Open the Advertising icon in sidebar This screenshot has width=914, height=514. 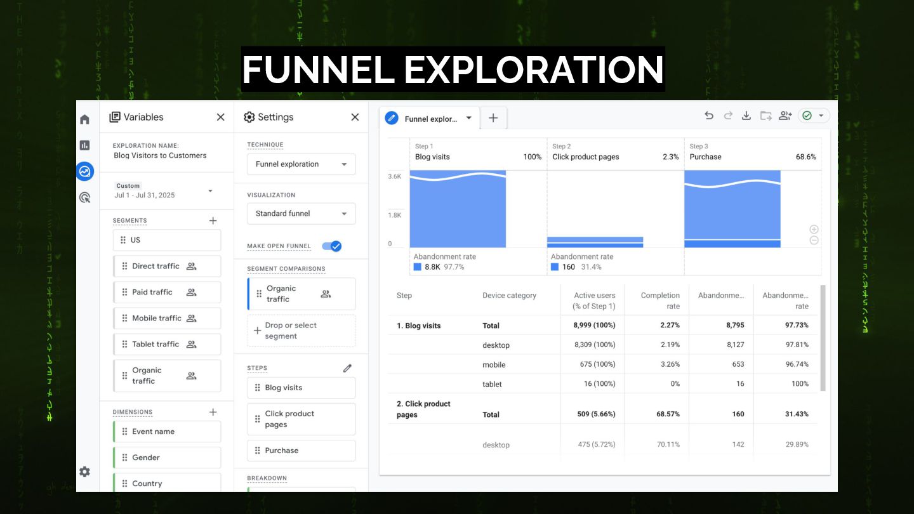click(84, 197)
